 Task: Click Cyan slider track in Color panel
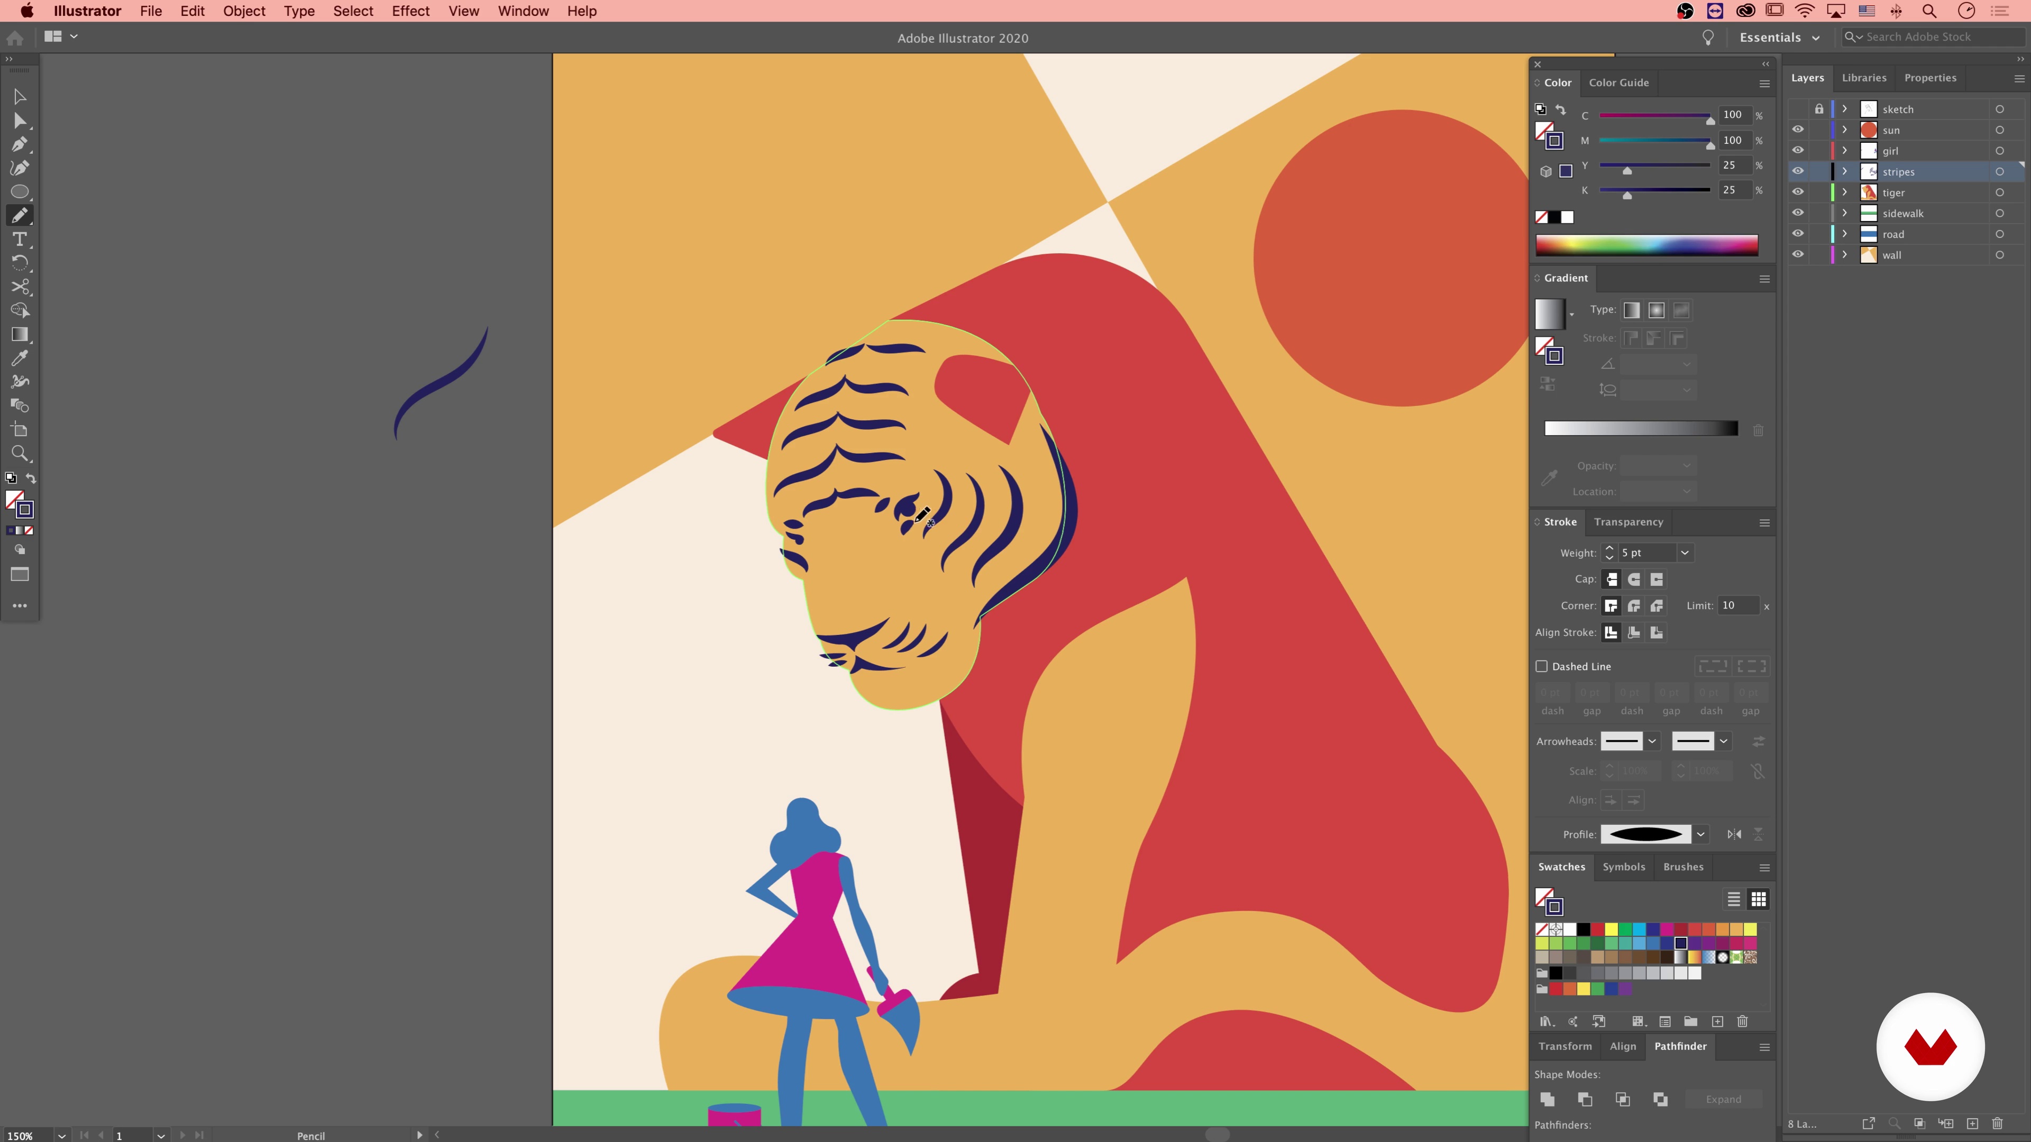click(1654, 115)
